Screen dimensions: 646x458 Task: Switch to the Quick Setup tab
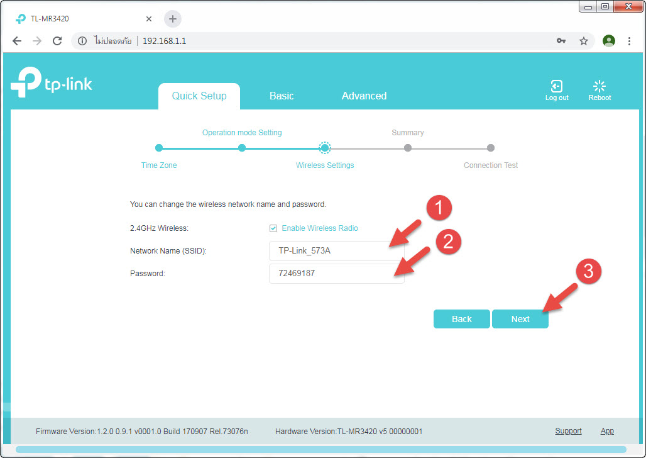[x=199, y=96]
